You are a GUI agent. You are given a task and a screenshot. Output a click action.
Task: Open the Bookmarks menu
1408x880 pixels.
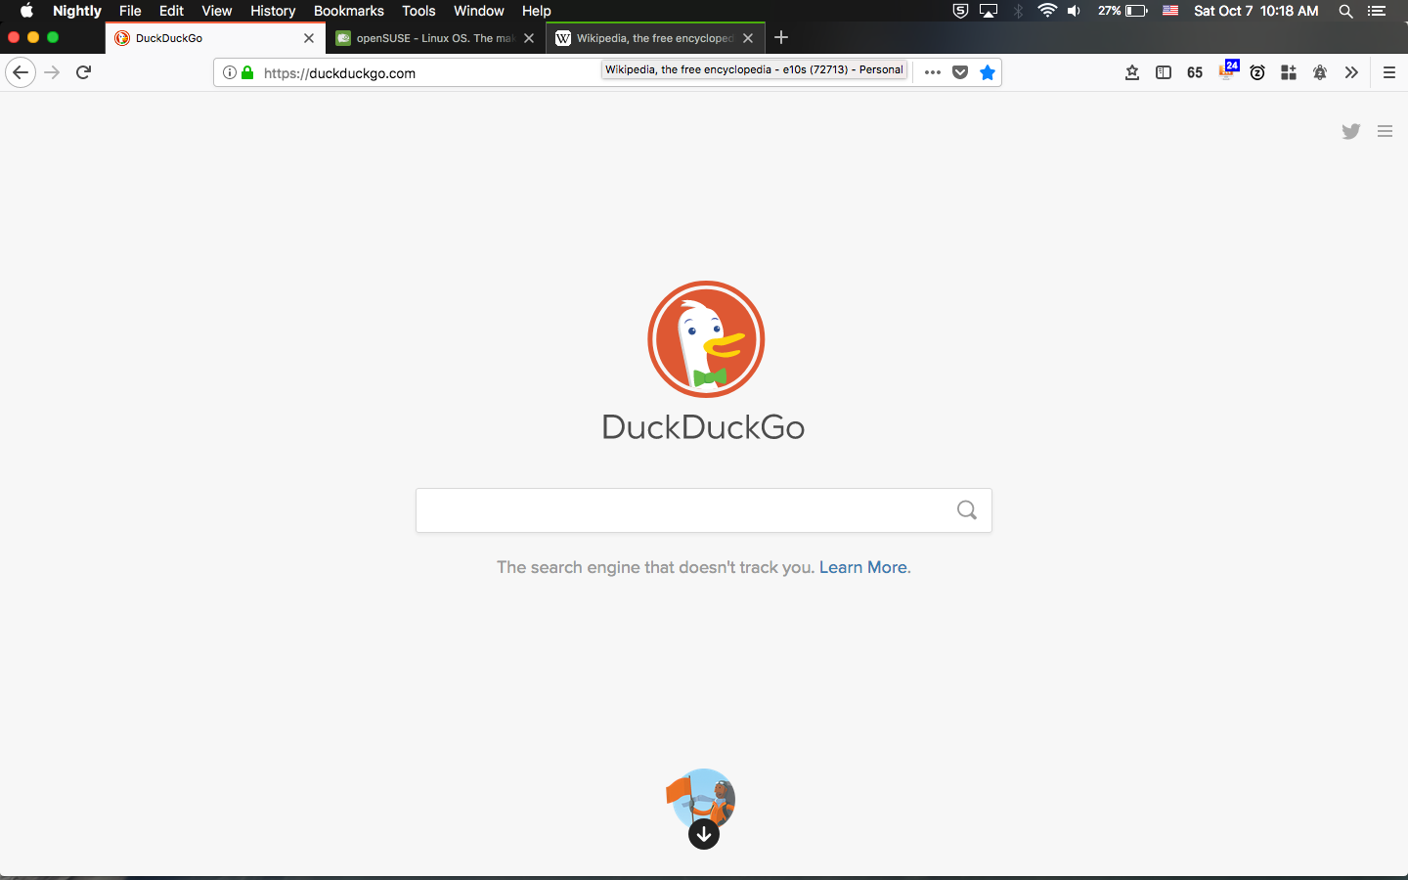pos(349,11)
